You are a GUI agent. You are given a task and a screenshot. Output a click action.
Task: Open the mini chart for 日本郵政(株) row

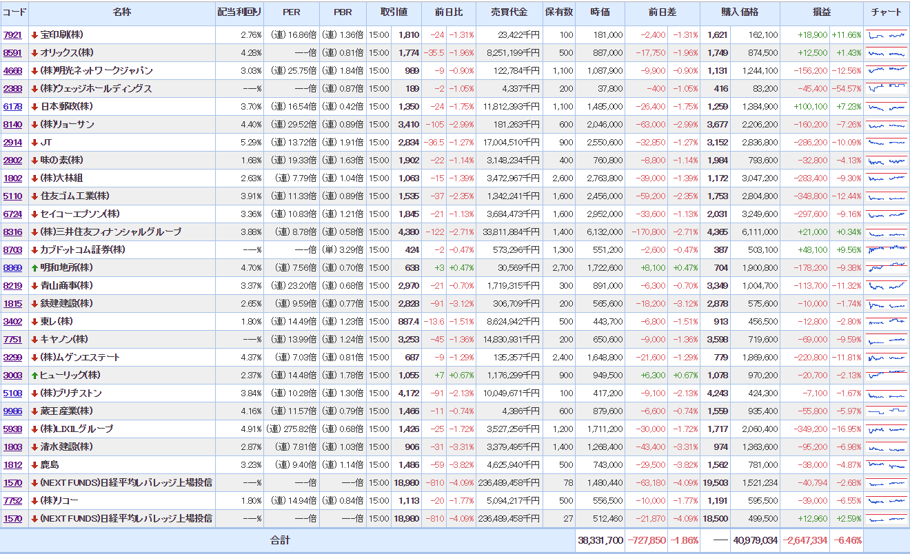click(887, 107)
